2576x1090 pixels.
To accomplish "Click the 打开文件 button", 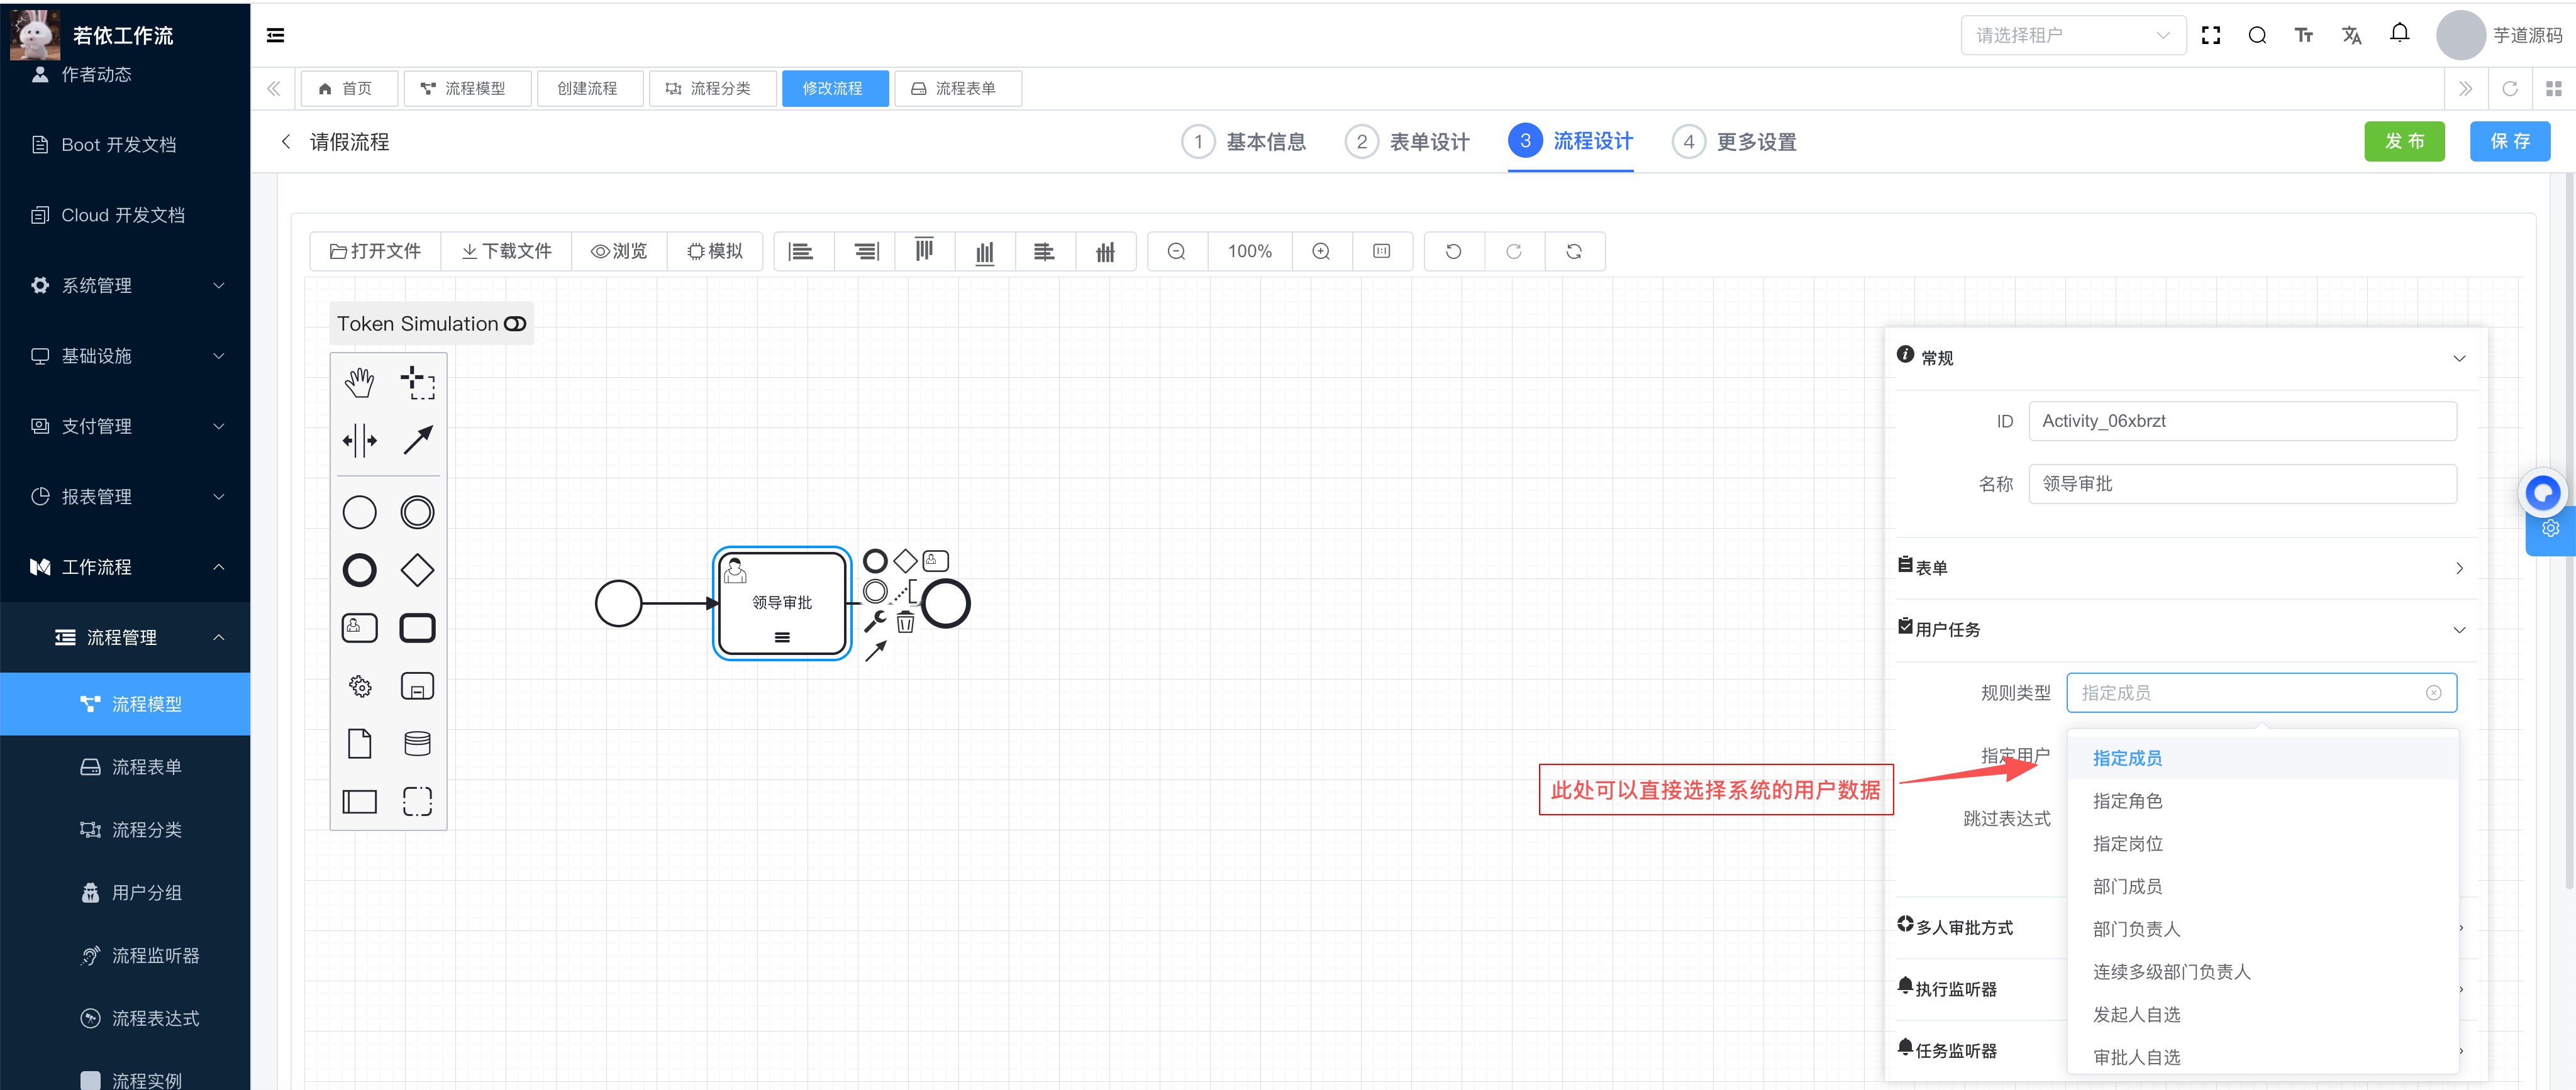I will pyautogui.click(x=375, y=251).
